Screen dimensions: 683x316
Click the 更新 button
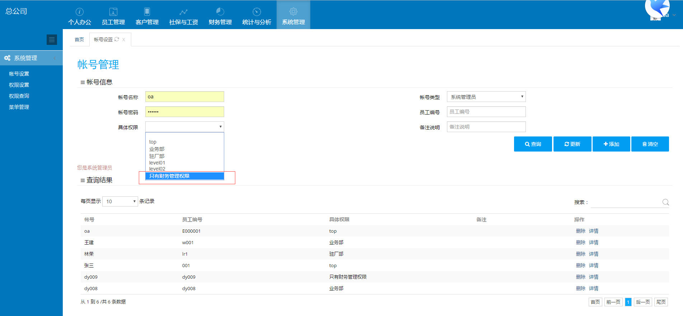click(x=572, y=144)
